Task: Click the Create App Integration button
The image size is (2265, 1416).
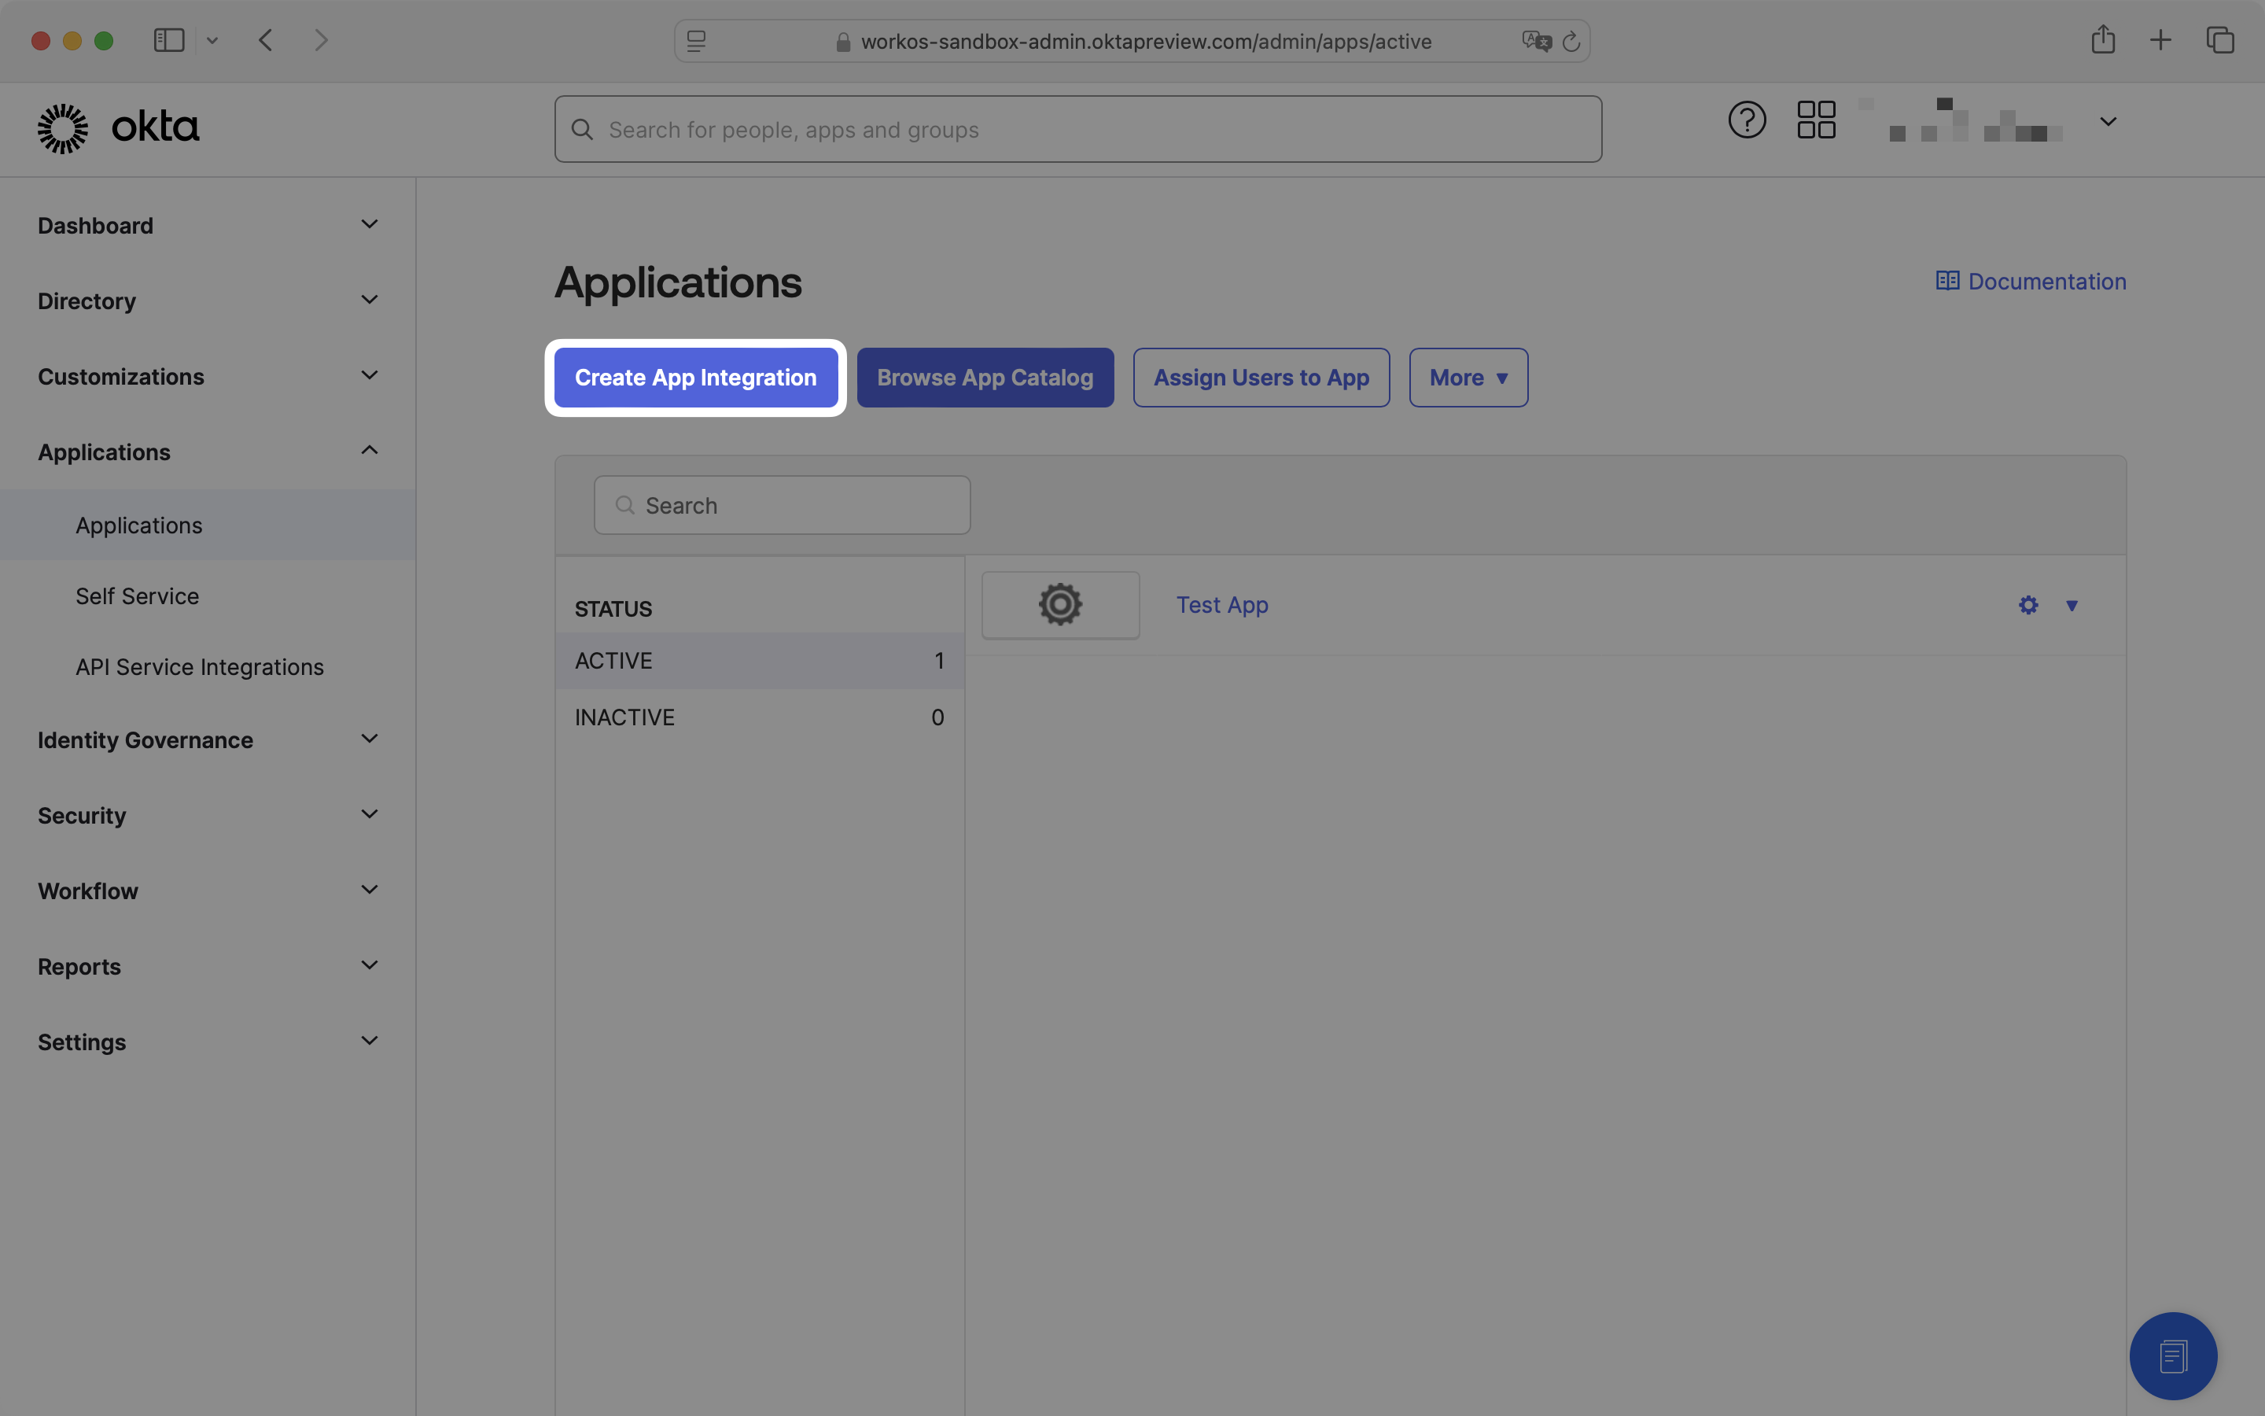Action: coord(695,378)
